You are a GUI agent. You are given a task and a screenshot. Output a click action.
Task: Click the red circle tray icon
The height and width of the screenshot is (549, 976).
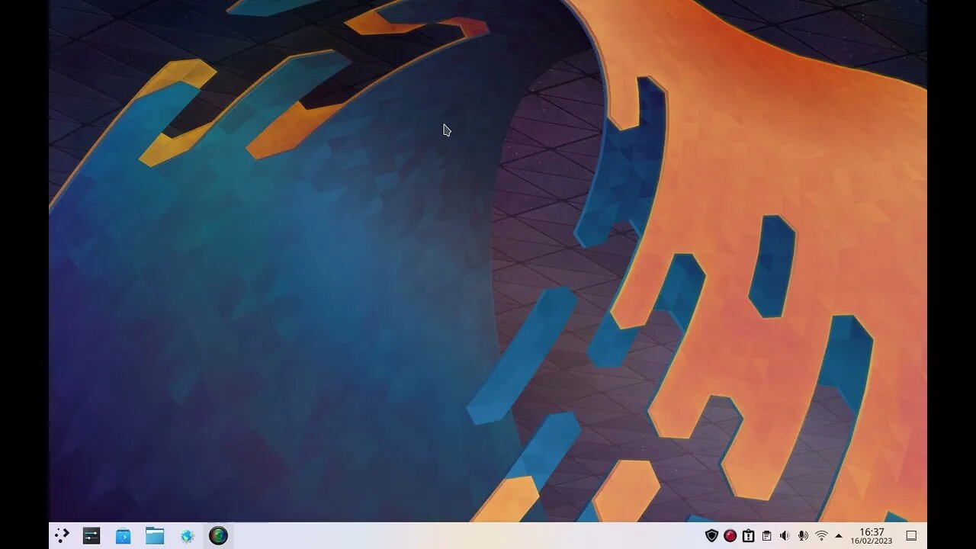730,536
